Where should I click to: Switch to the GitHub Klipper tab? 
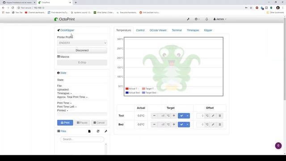18,3
